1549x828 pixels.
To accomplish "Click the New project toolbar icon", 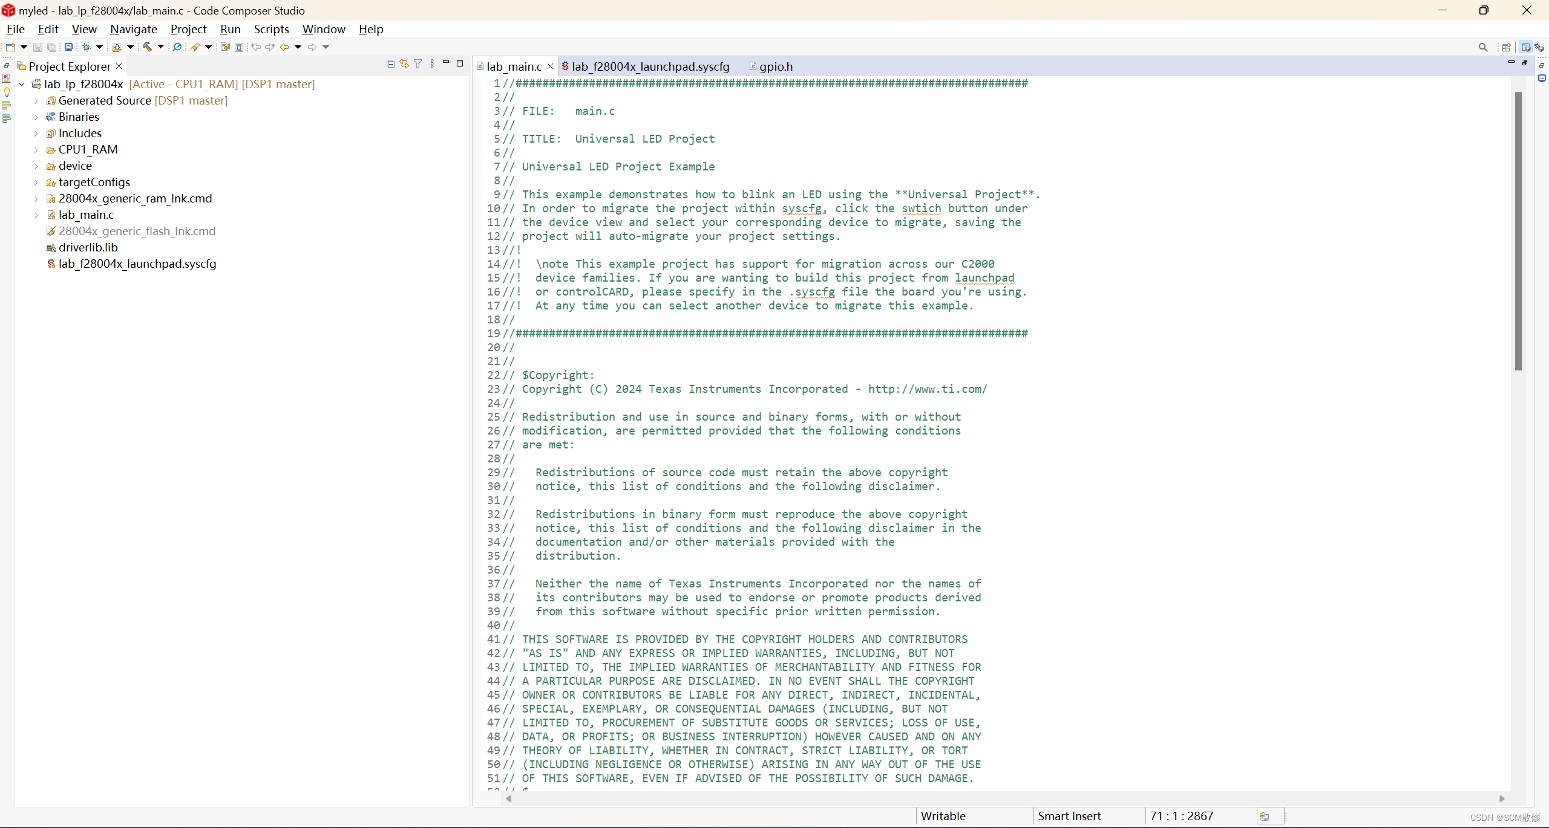I will click(10, 47).
